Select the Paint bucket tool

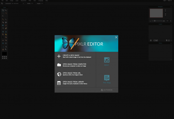pos(6,22)
